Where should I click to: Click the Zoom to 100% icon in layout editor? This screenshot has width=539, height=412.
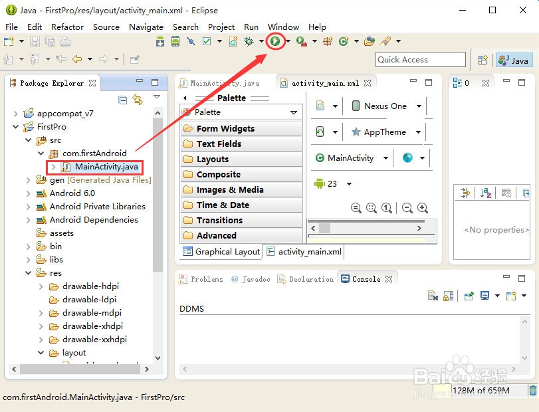(x=387, y=208)
